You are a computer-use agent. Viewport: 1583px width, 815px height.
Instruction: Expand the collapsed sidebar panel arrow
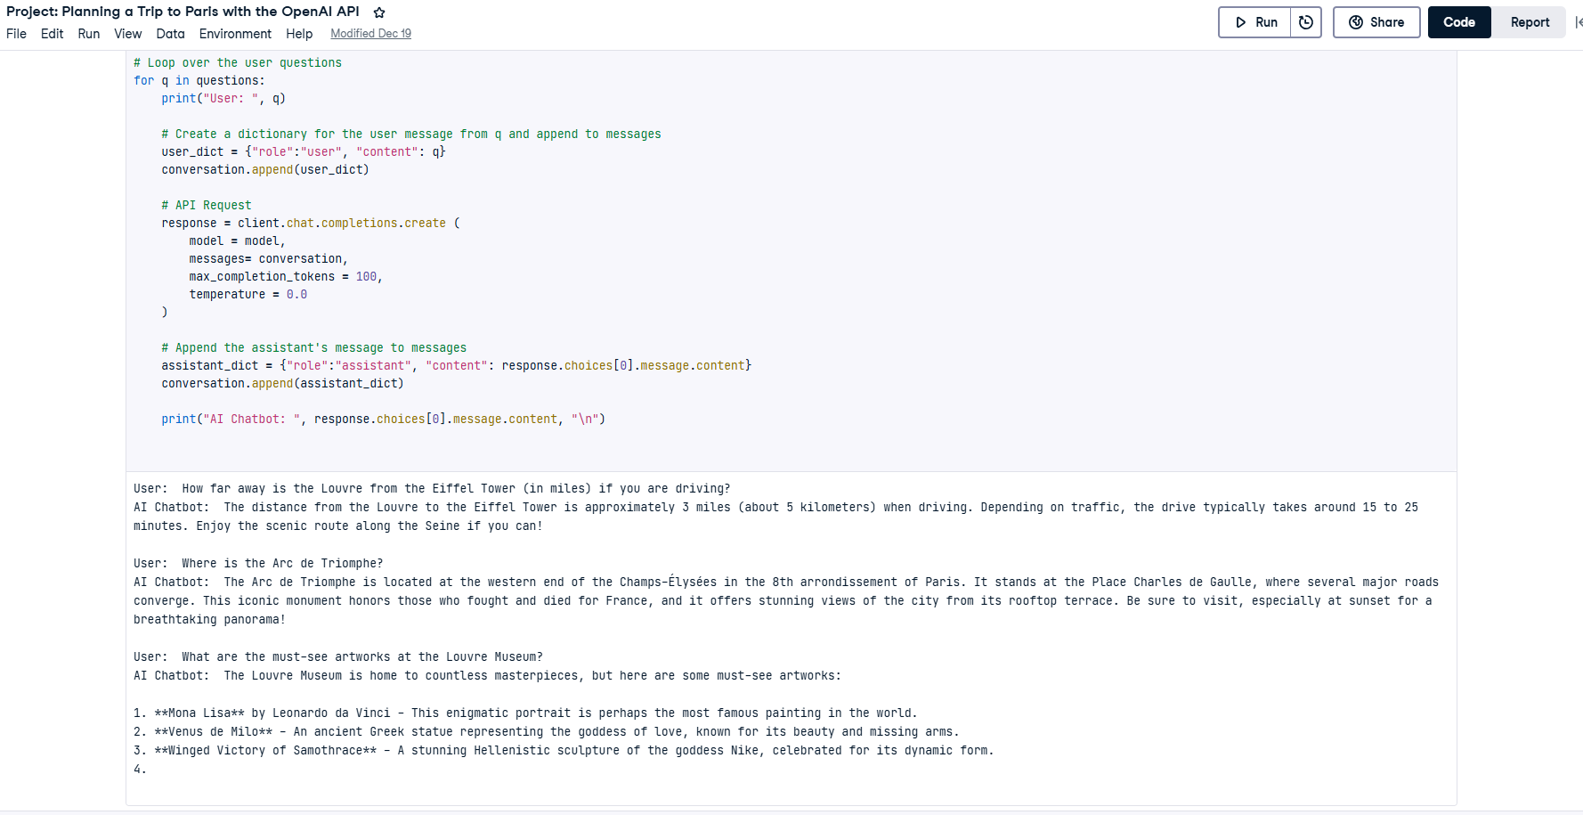coord(1578,22)
